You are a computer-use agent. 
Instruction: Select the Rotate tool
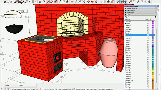click(x=51, y=2)
